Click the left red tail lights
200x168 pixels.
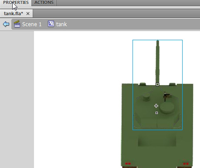(128, 164)
